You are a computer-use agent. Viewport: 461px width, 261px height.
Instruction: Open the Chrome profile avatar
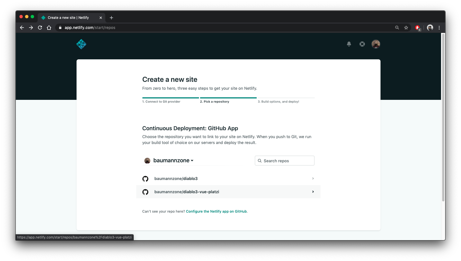tap(430, 28)
